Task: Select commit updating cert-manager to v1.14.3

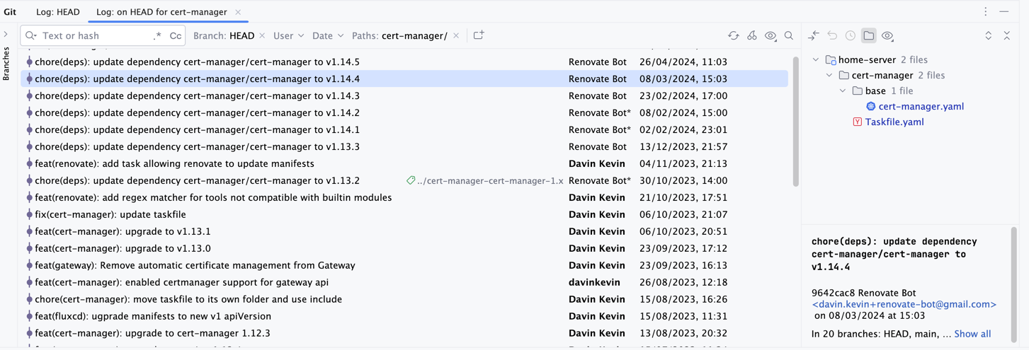Action: pyautogui.click(x=404, y=96)
